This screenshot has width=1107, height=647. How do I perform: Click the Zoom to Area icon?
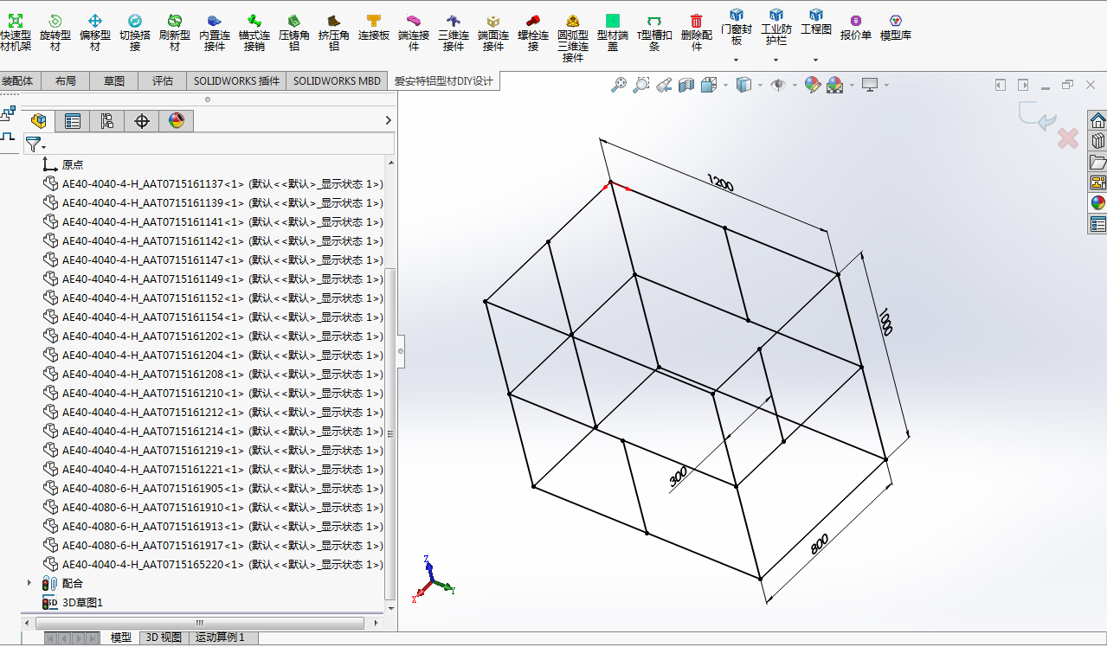coord(641,85)
